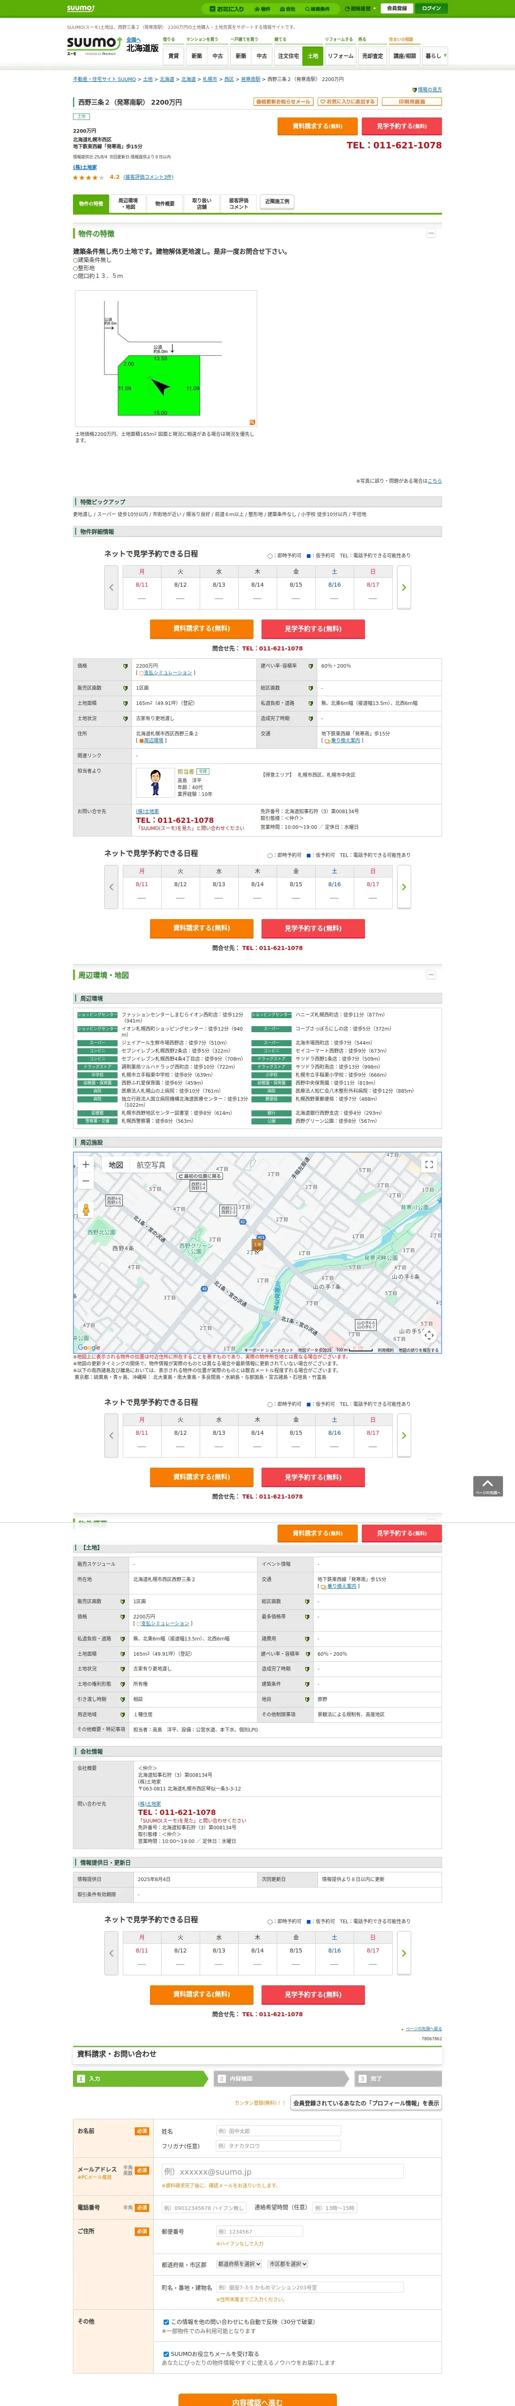
Task: Click the help icon beside 価格 row
Action: coord(125,666)
